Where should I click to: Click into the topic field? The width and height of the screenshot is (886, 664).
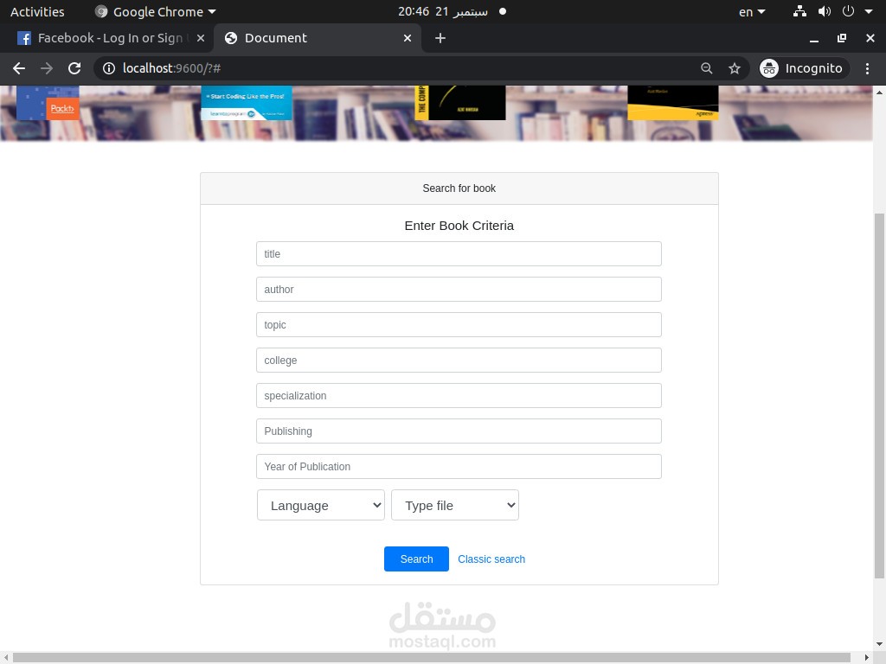click(459, 325)
